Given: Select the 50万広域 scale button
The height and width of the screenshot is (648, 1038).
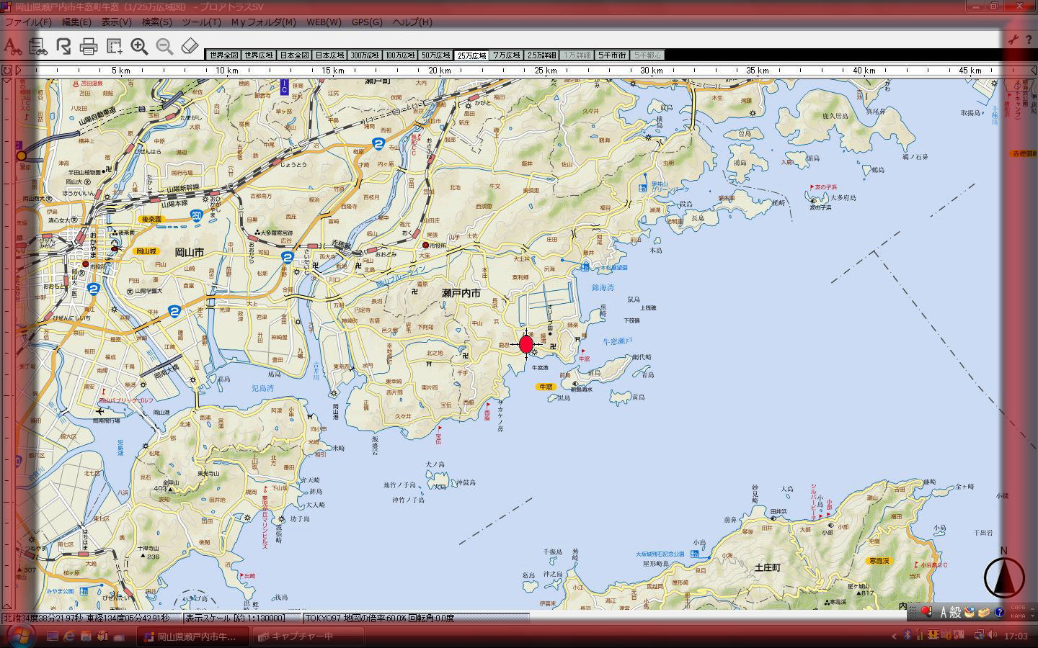Looking at the screenshot, I should tap(436, 55).
